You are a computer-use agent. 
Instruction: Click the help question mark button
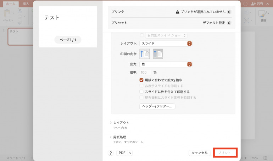pyautogui.click(x=111, y=153)
